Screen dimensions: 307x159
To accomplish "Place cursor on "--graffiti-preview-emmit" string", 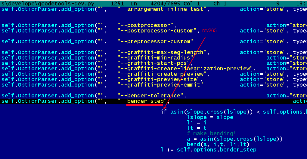I will [161, 85].
